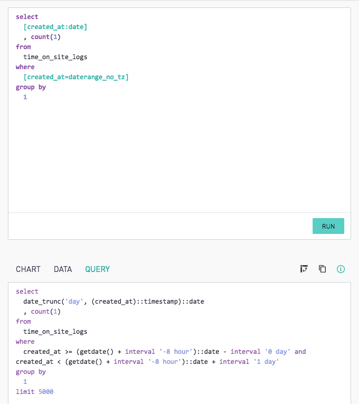
Task: Click the date_trunc line in compiled query
Action: click(x=114, y=302)
